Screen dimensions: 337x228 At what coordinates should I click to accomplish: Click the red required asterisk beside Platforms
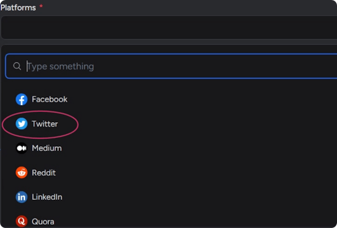pos(41,6)
